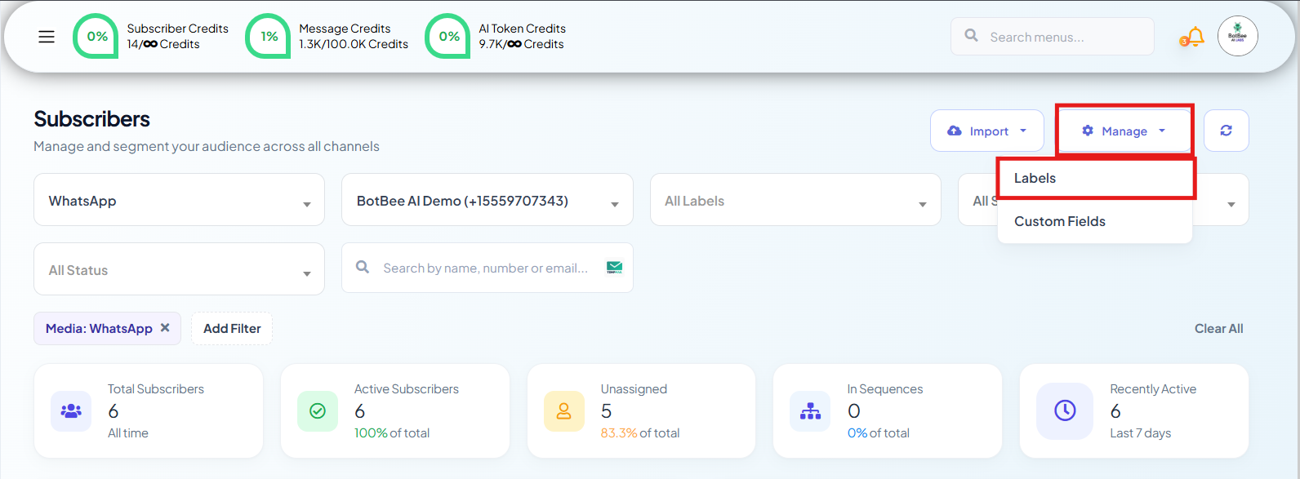The width and height of the screenshot is (1300, 479).
Task: Click the Media: WhatsApp filter chip label
Action: tap(99, 328)
